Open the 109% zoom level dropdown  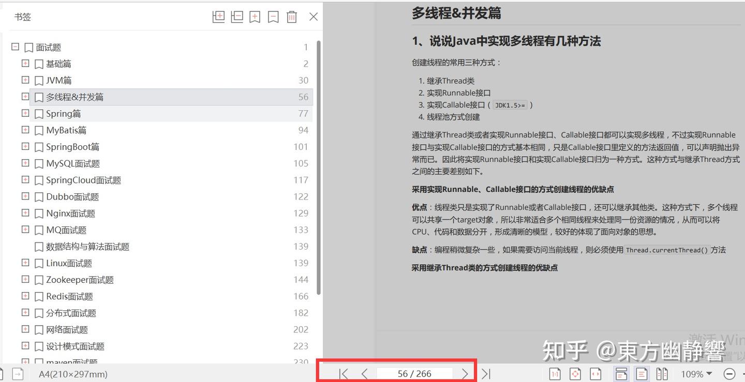(696, 374)
